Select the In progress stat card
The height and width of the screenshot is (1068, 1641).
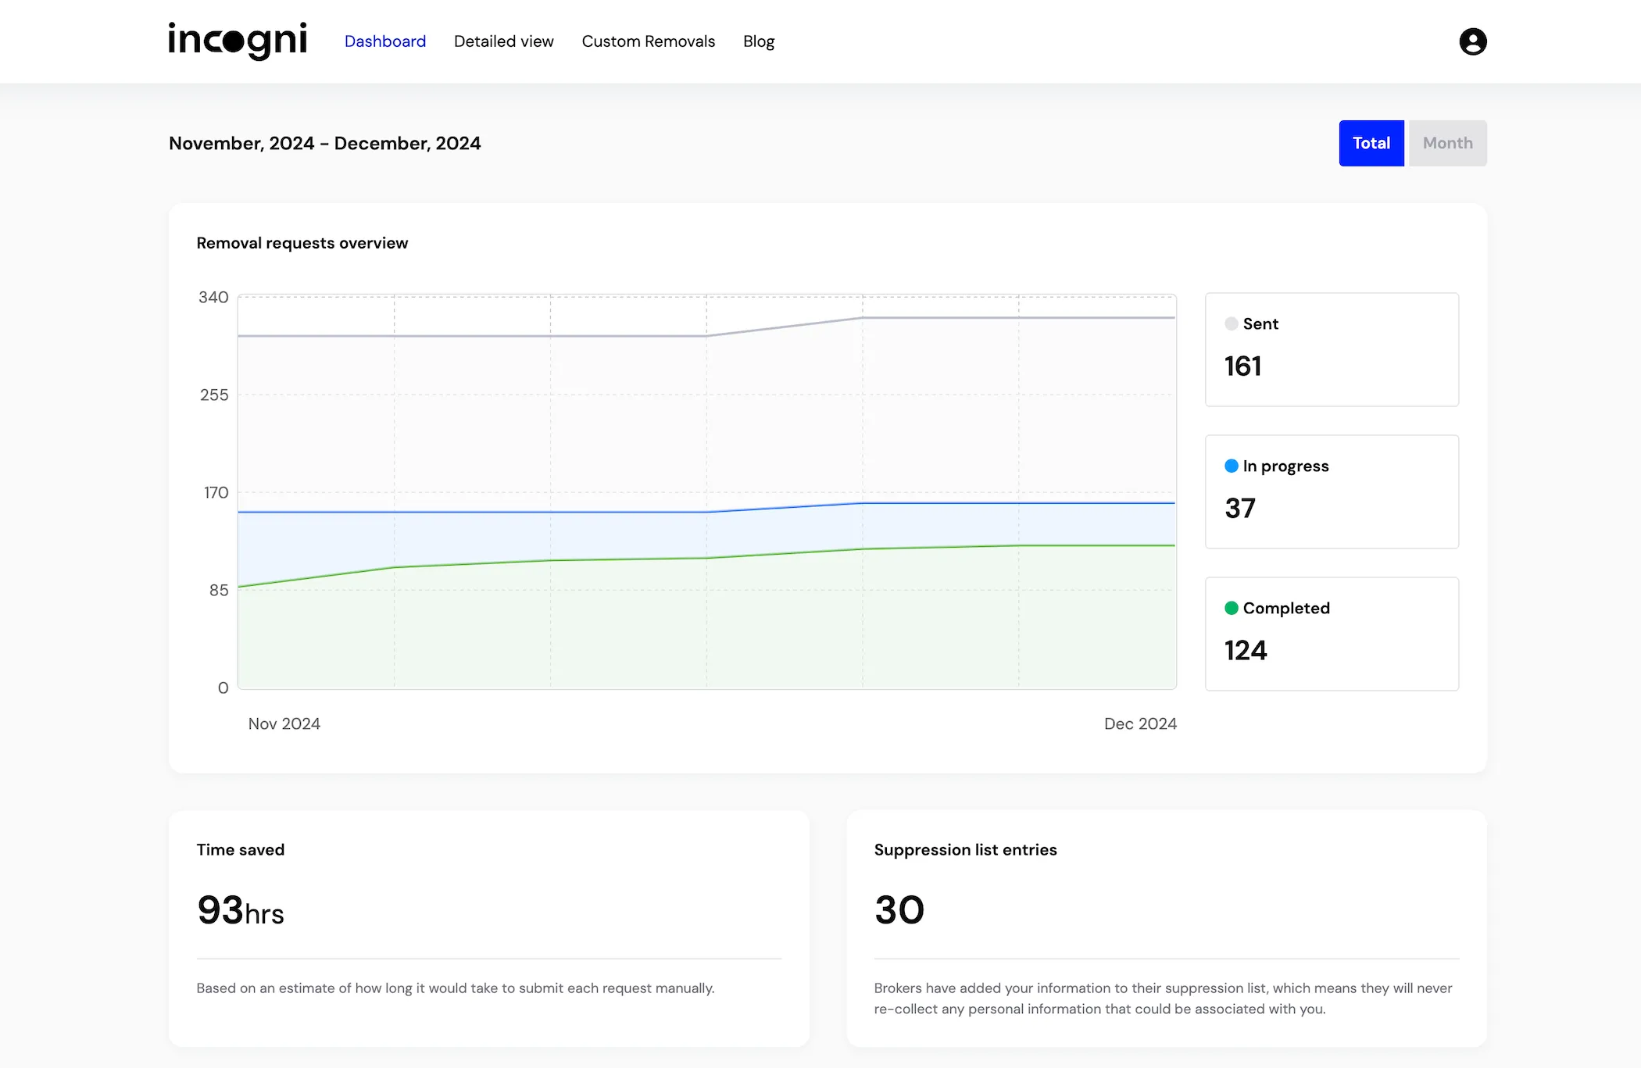[1332, 491]
